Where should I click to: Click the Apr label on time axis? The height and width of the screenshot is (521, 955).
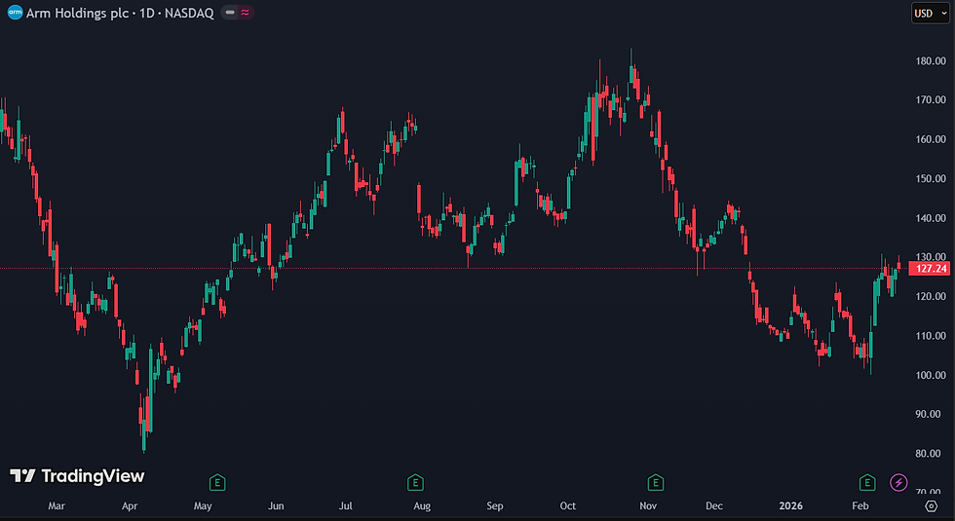[x=130, y=505]
